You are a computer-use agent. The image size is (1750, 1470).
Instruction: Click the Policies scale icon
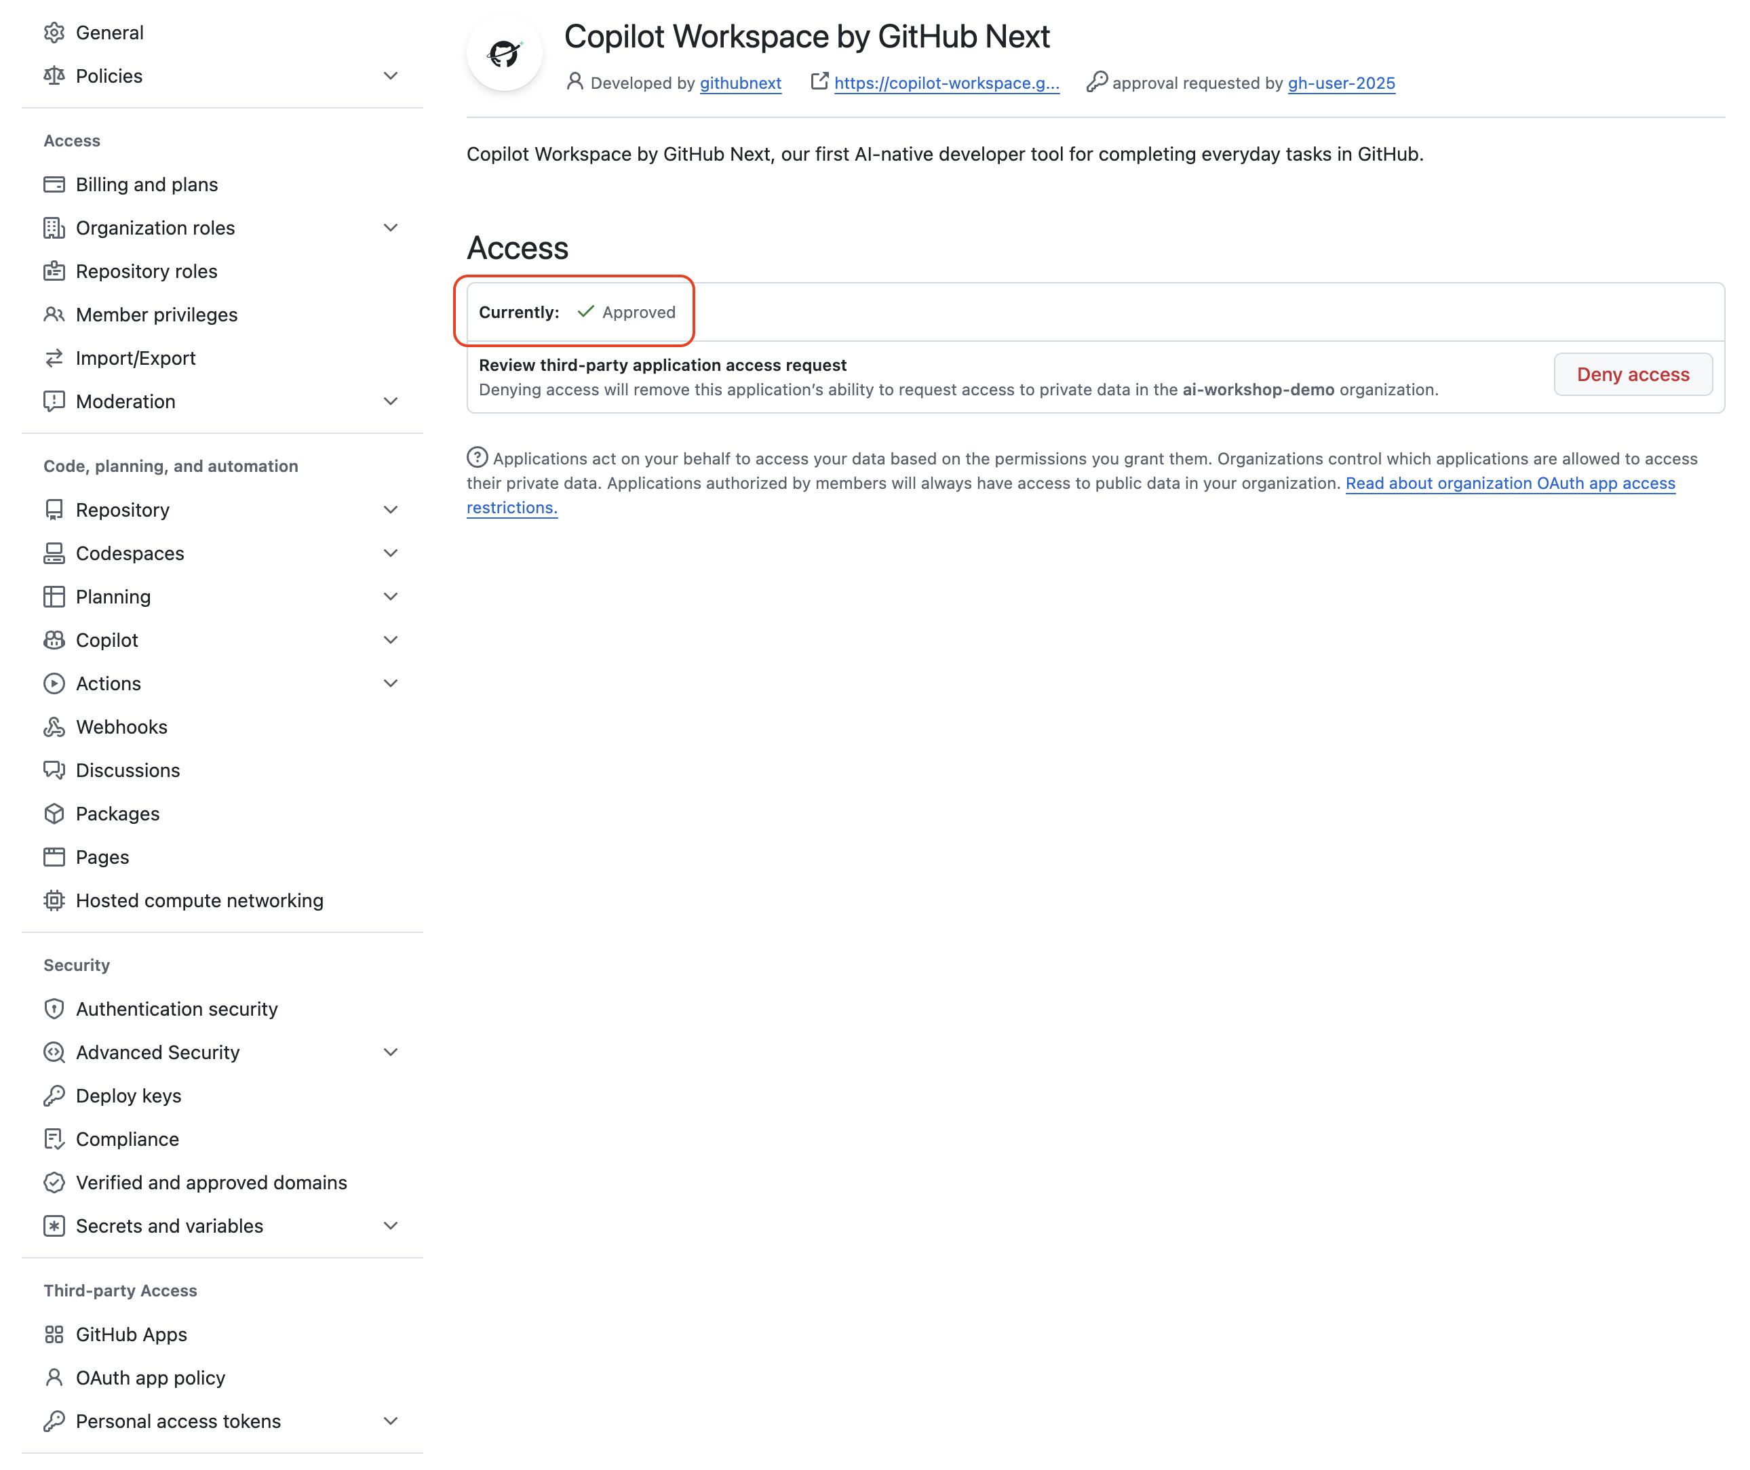pos(54,76)
